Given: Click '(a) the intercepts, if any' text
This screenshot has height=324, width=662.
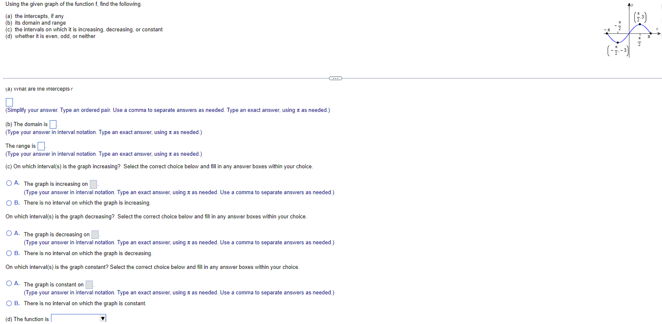Looking at the screenshot, I should (x=35, y=16).
